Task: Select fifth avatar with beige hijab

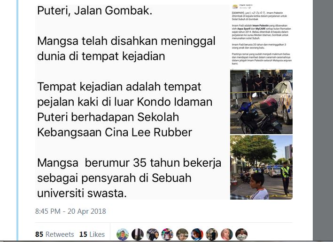Action: pyautogui.click(x=182, y=234)
